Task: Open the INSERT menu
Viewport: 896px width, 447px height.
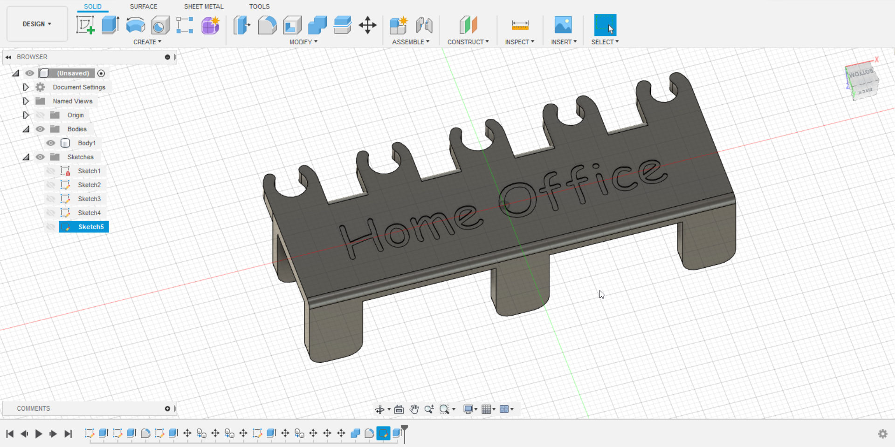Action: tap(564, 42)
